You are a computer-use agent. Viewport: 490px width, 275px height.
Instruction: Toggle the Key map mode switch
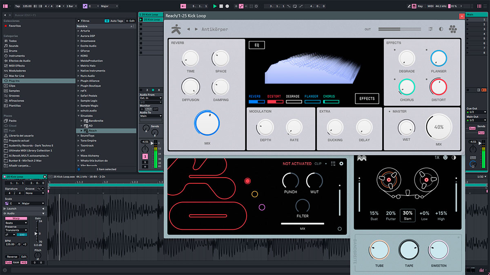(x=421, y=6)
